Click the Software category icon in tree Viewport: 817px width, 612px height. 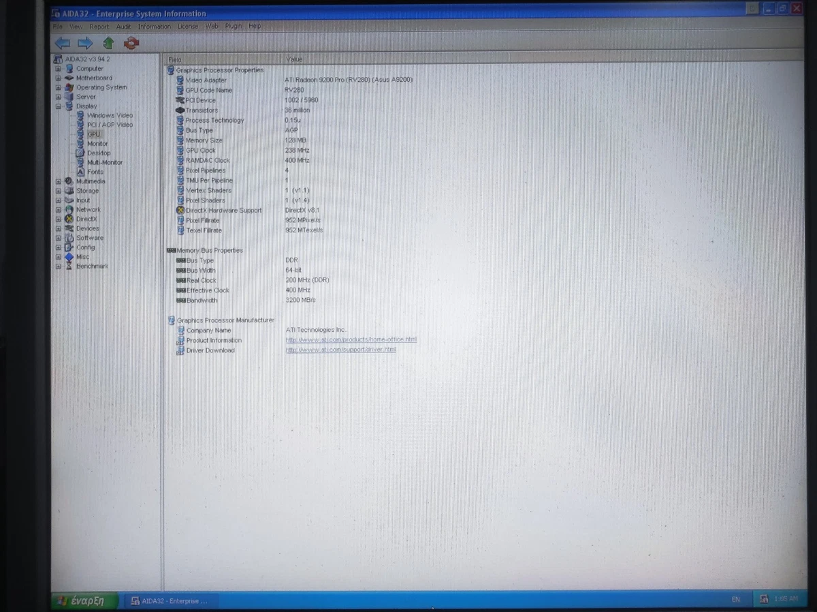69,238
